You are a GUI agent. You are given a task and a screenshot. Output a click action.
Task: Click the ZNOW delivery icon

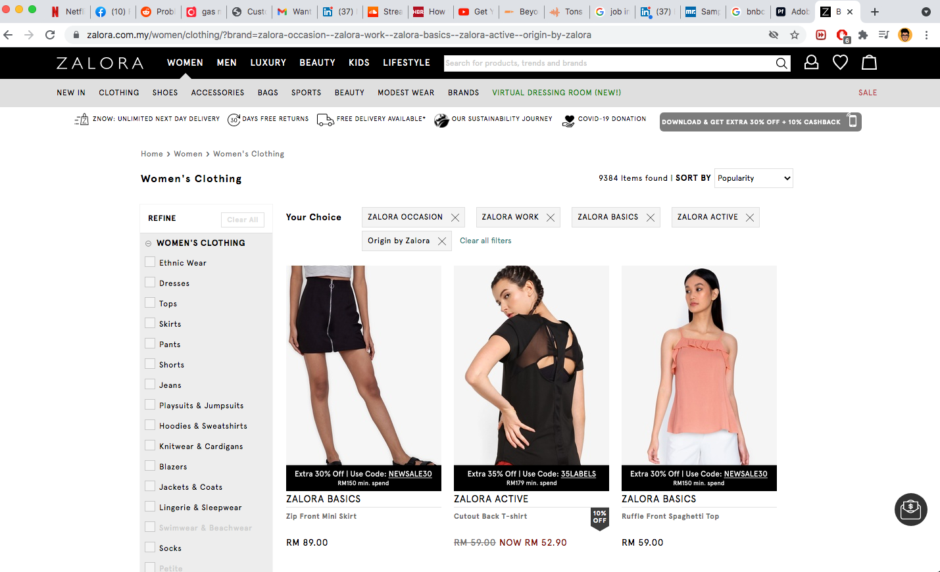(x=82, y=120)
